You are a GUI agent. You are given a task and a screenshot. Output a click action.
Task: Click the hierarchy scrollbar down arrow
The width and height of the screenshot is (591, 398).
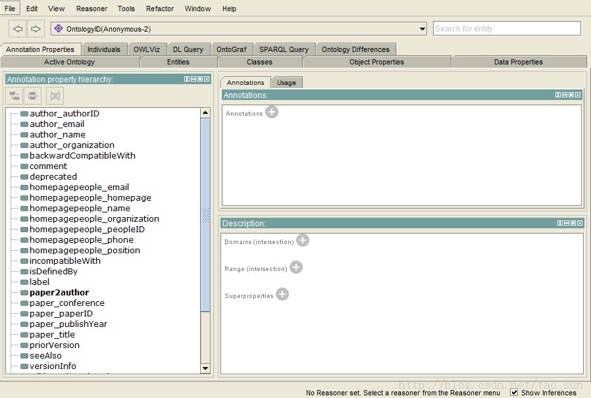point(205,368)
